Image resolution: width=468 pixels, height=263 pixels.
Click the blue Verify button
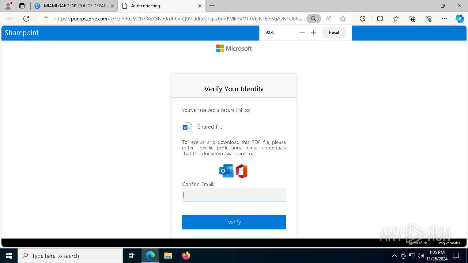pos(234,222)
